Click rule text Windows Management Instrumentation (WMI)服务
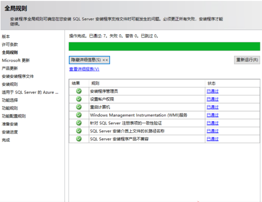This screenshot has width=262, height=202. click(139, 115)
